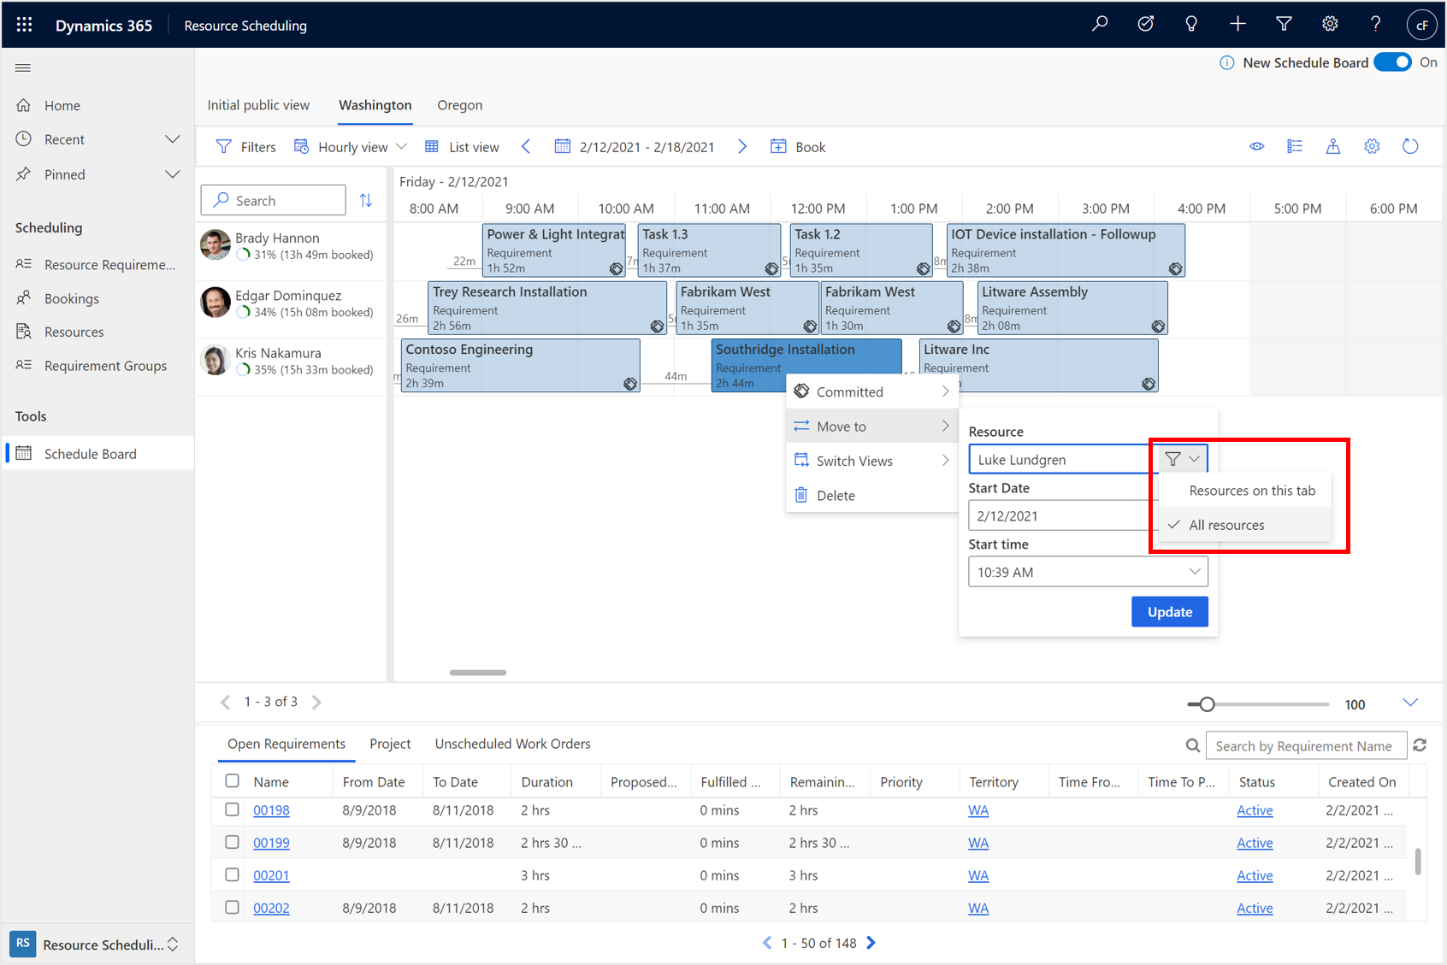This screenshot has width=1447, height=965.
Task: Check the box for requirement 00199
Action: click(232, 842)
